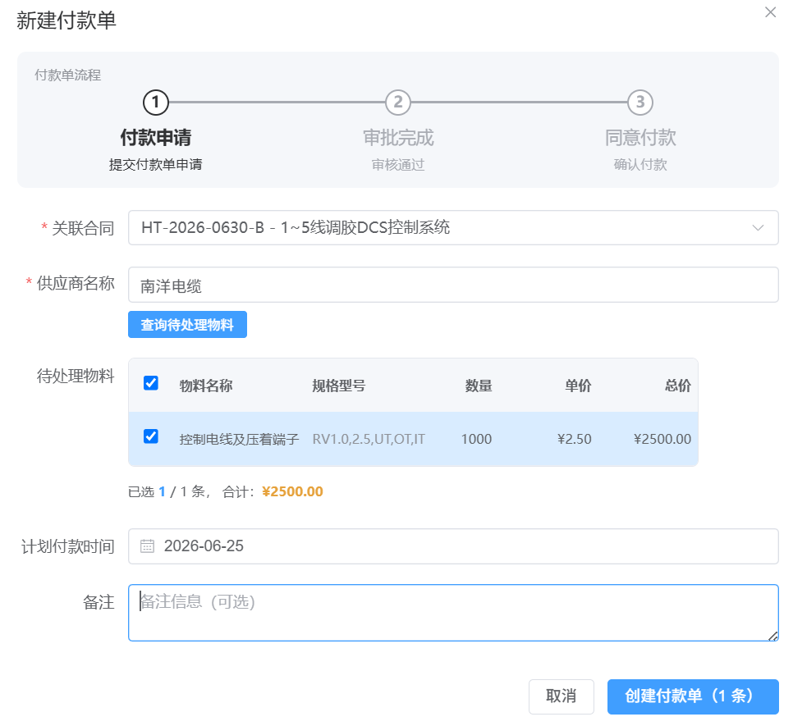
Task: Click 查询待处理物料 button
Action: [187, 324]
